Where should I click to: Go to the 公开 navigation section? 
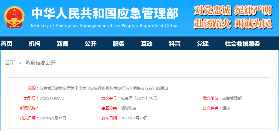click(x=91, y=44)
